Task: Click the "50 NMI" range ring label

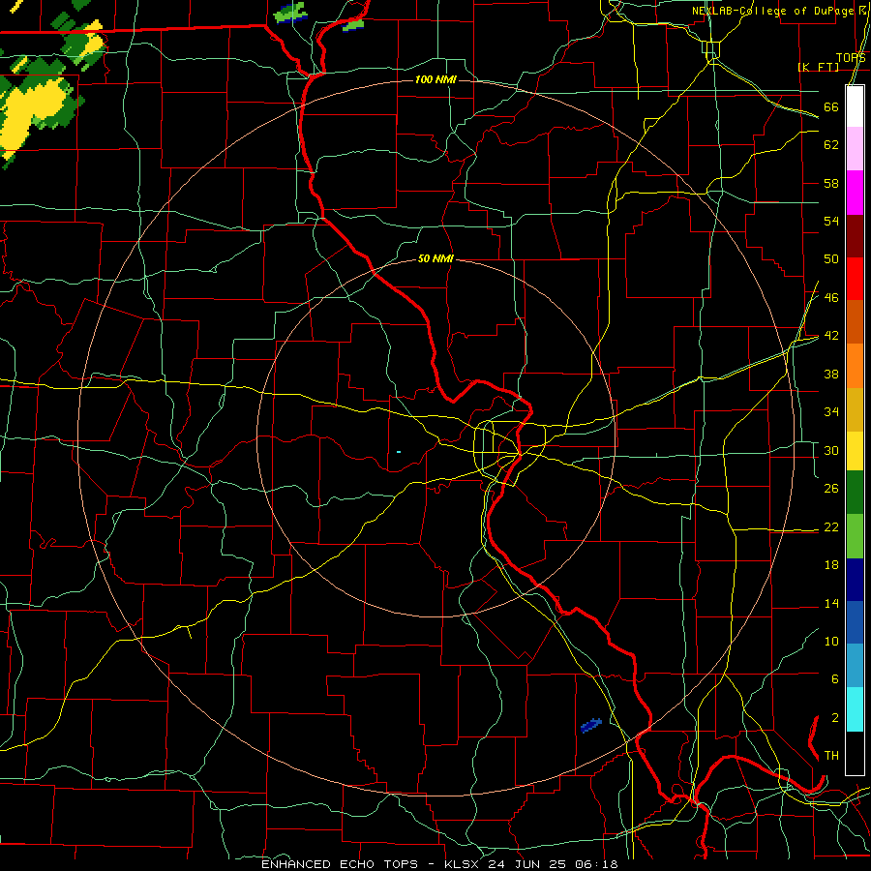Action: coord(435,258)
